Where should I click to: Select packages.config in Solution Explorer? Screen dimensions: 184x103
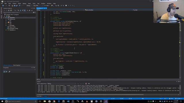coord(14,29)
